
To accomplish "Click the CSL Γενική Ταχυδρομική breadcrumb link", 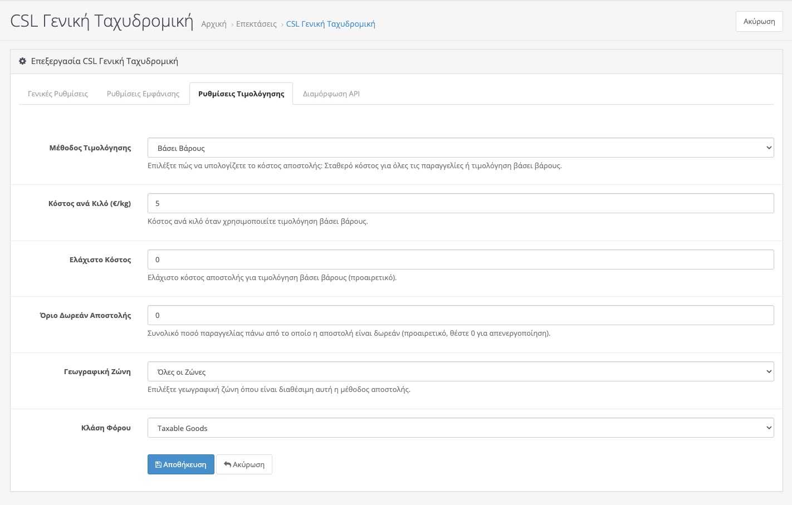I will tap(331, 24).
